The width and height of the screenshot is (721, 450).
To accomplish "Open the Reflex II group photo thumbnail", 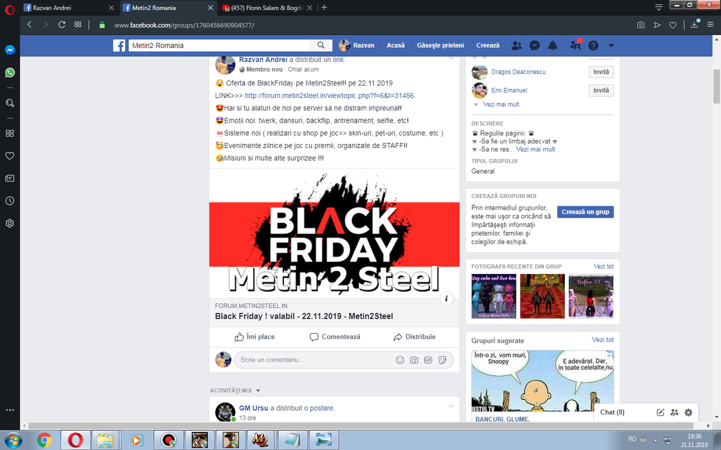I will [591, 296].
